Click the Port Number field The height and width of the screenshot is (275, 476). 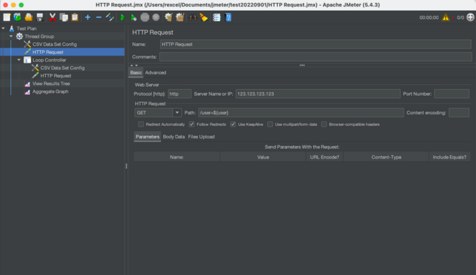coord(452,94)
